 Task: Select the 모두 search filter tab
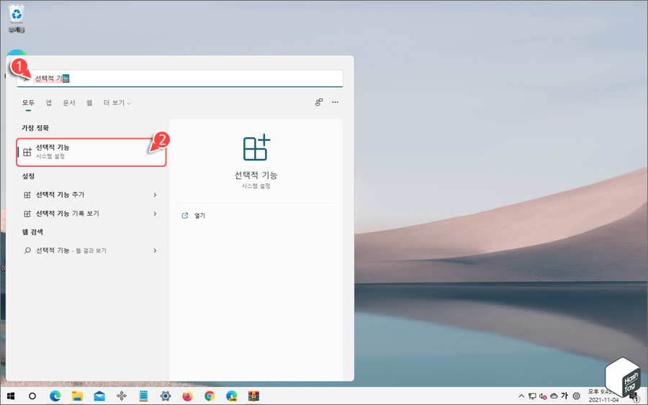coord(28,103)
